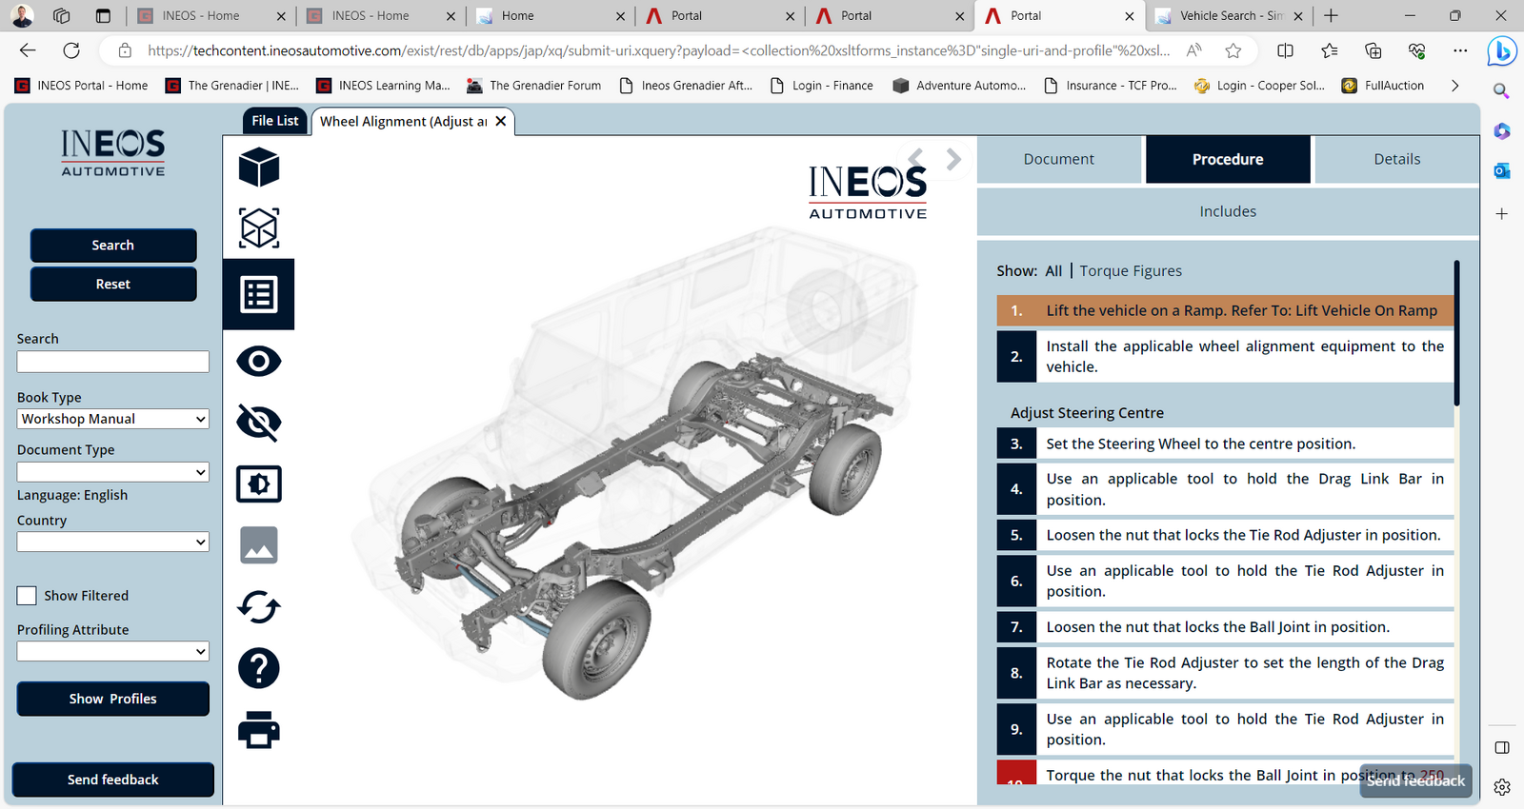The image size is (1524, 809).
Task: Switch to the File List tab
Action: point(275,121)
